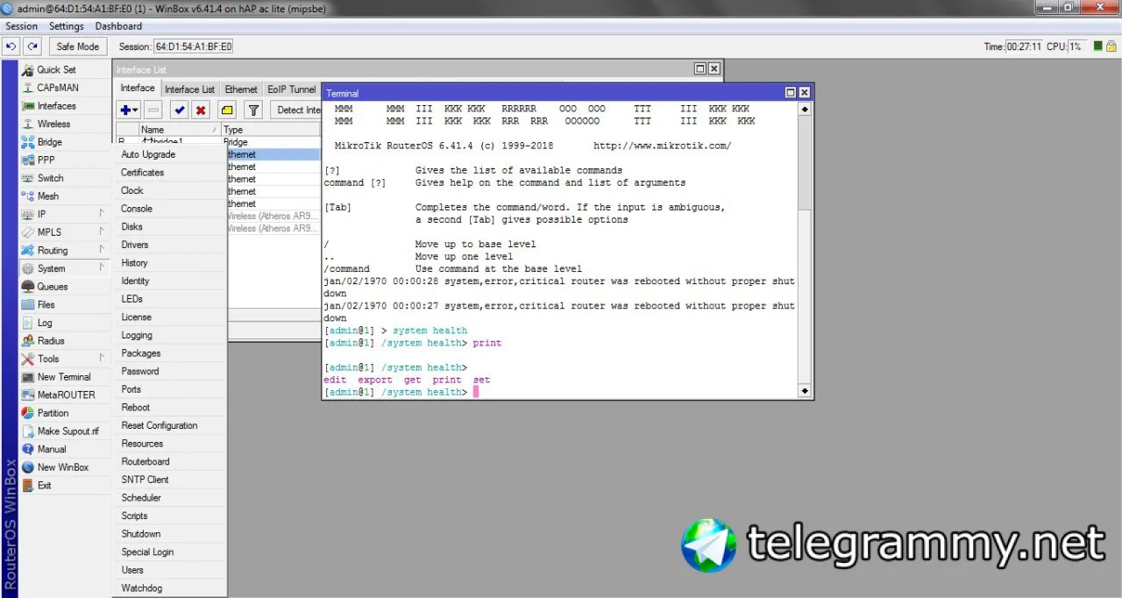Image resolution: width=1122 pixels, height=598 pixels.
Task: Expand the MPLS submenu
Action: [x=66, y=232]
